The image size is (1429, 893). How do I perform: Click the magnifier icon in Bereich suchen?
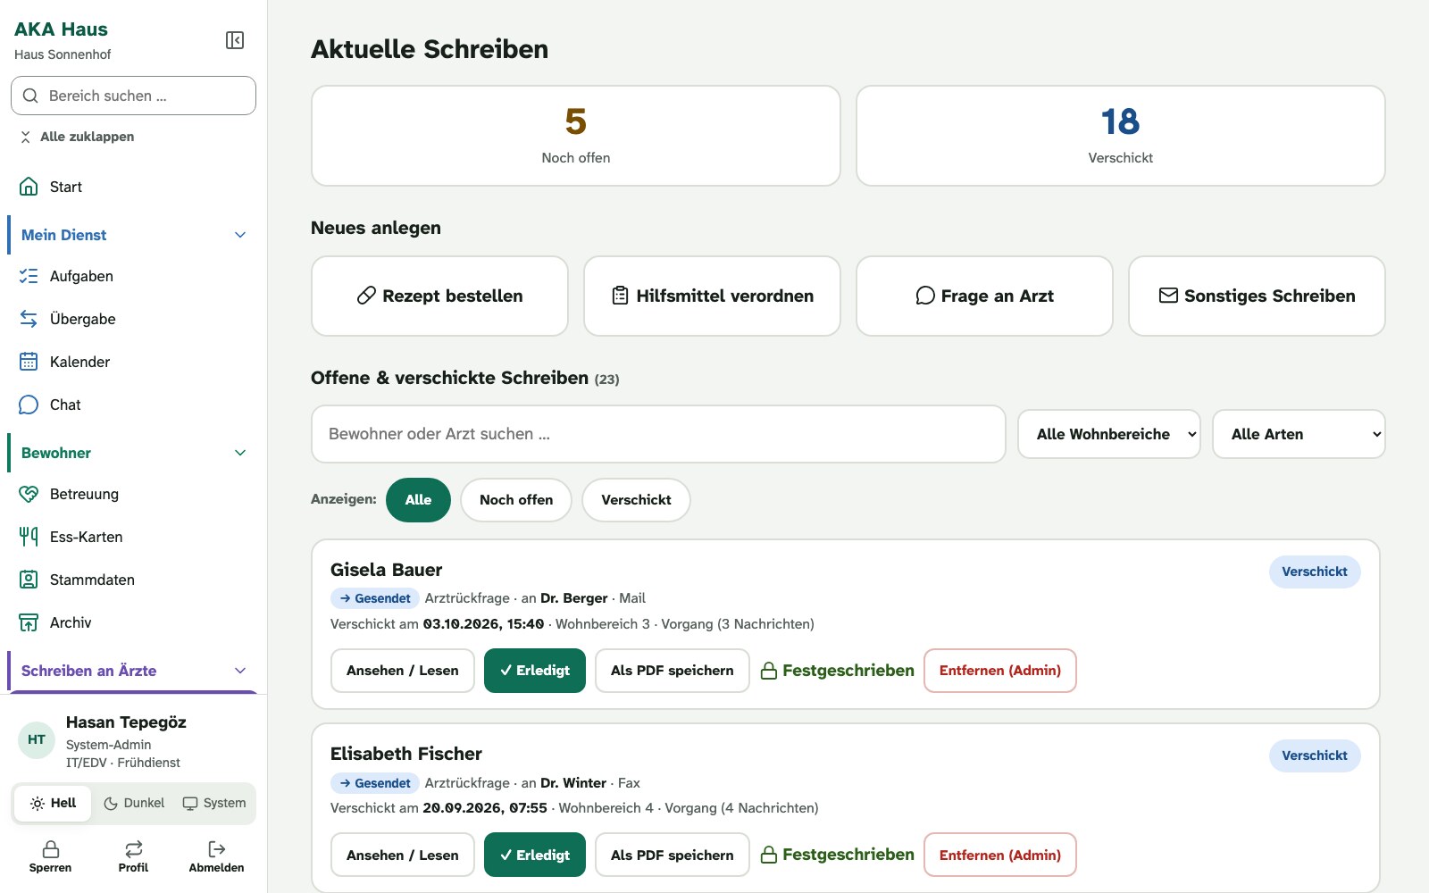[x=30, y=96]
